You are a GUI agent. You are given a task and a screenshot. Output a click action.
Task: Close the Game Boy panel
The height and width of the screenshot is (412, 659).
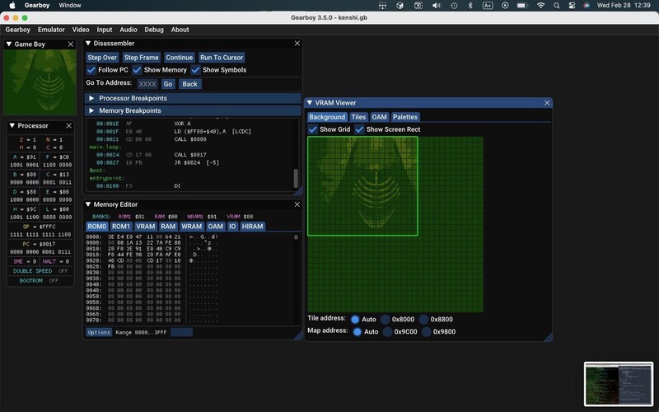point(71,44)
